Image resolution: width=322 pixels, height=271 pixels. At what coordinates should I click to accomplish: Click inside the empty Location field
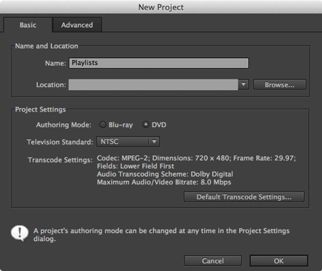(x=153, y=84)
